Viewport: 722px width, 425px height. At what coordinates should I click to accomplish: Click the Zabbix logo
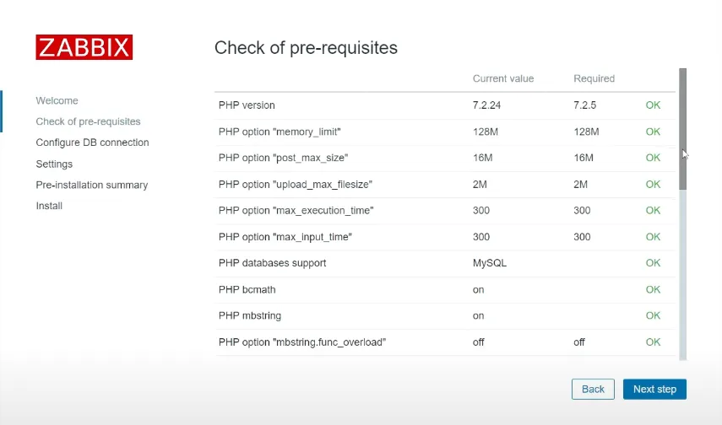pyautogui.click(x=84, y=47)
